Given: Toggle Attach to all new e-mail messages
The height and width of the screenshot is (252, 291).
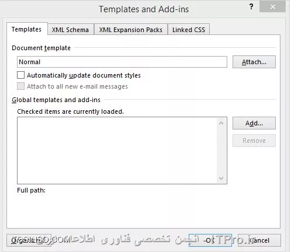Looking at the screenshot, I should pos(20,86).
